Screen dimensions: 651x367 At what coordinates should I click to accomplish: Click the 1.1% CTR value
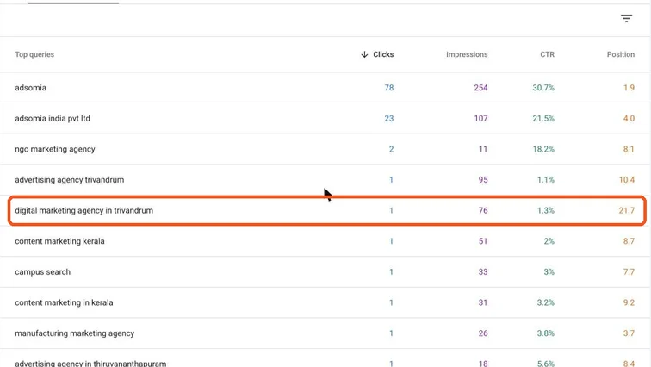[x=546, y=180]
